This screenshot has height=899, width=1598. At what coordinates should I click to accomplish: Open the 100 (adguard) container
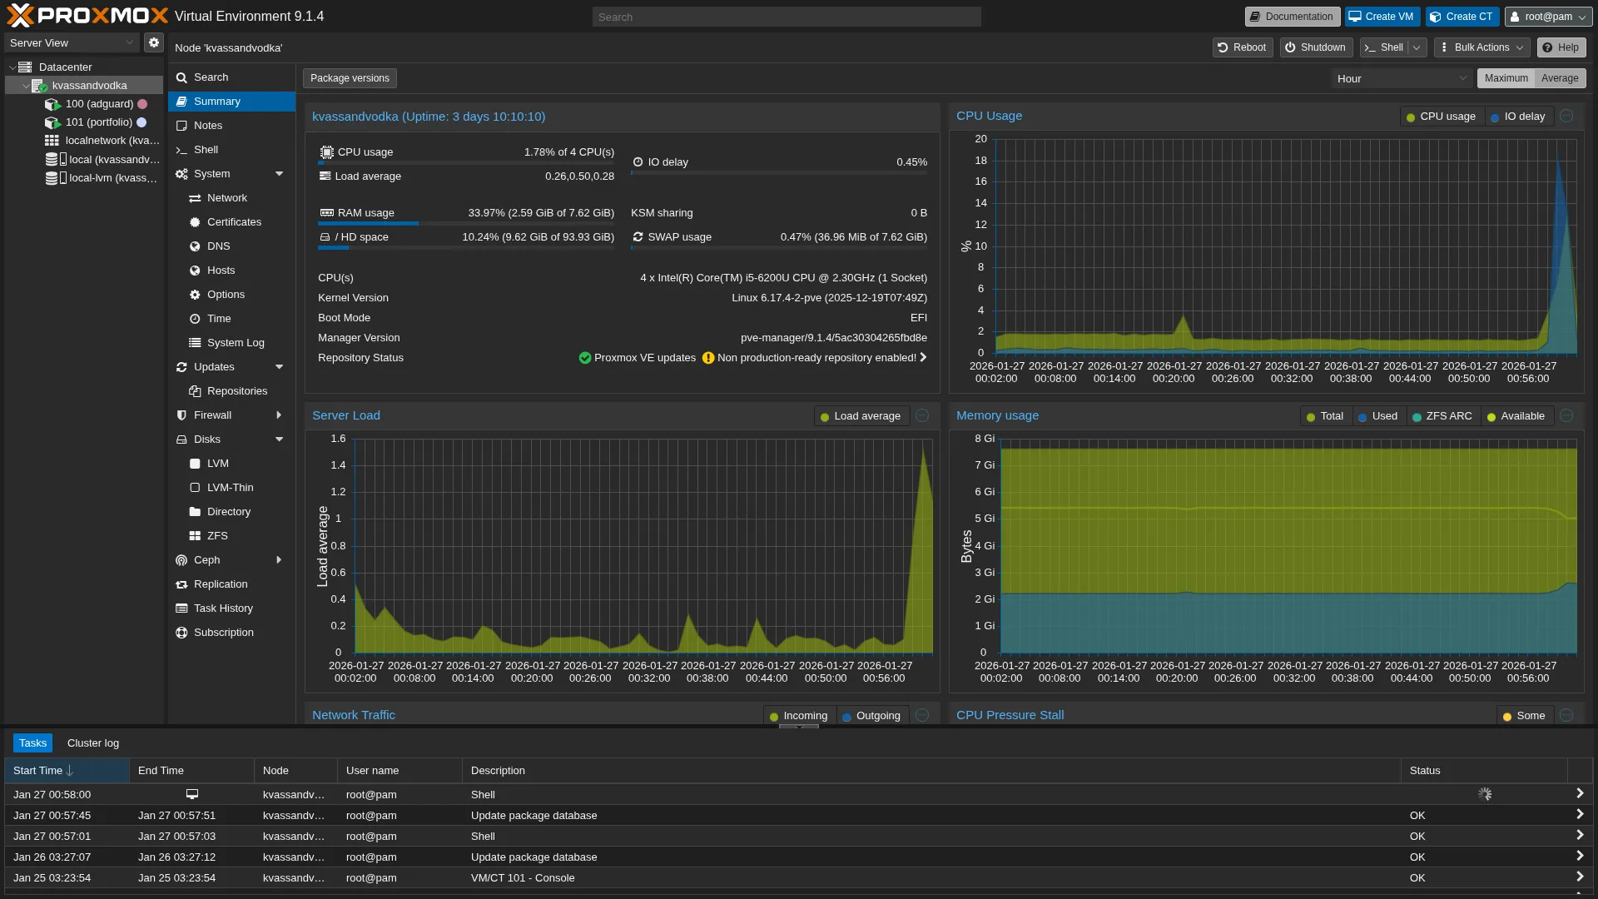pyautogui.click(x=99, y=104)
